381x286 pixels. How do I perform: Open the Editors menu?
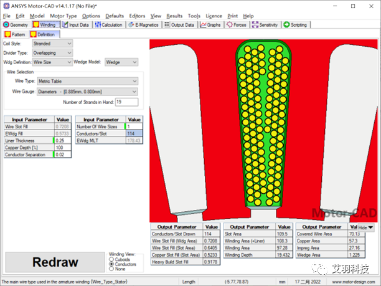coord(137,16)
